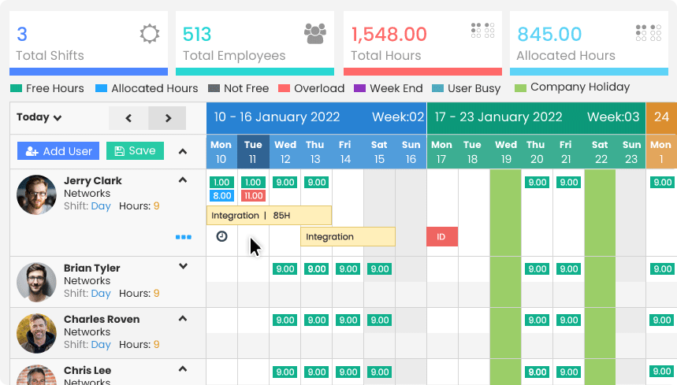The height and width of the screenshot is (385, 677).
Task: Click Jerry Clark's 1.00 free hours on Monday 10
Action: pos(222,183)
